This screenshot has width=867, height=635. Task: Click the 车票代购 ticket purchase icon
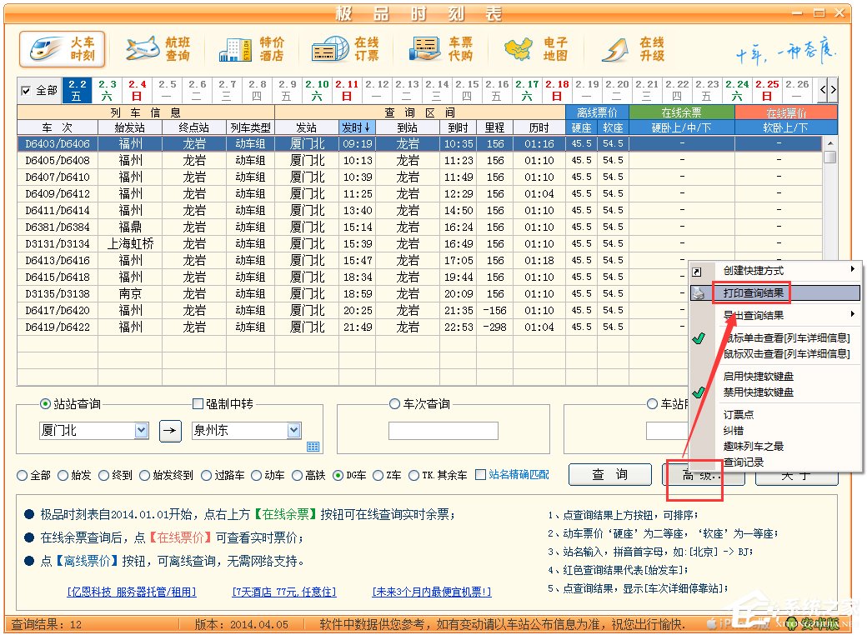click(440, 50)
